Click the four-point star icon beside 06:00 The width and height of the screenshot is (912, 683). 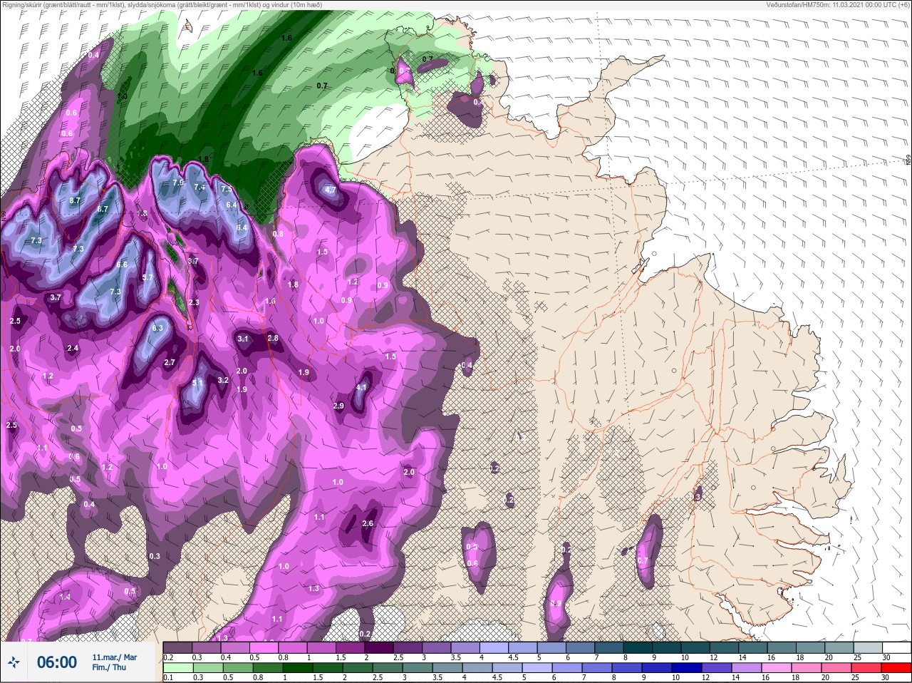pyautogui.click(x=14, y=662)
